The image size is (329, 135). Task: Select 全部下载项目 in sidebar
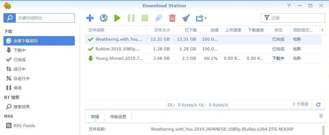point(39,41)
